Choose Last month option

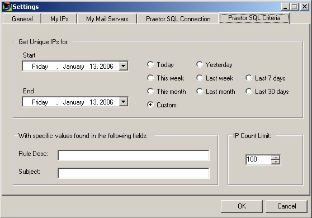pos(216,92)
